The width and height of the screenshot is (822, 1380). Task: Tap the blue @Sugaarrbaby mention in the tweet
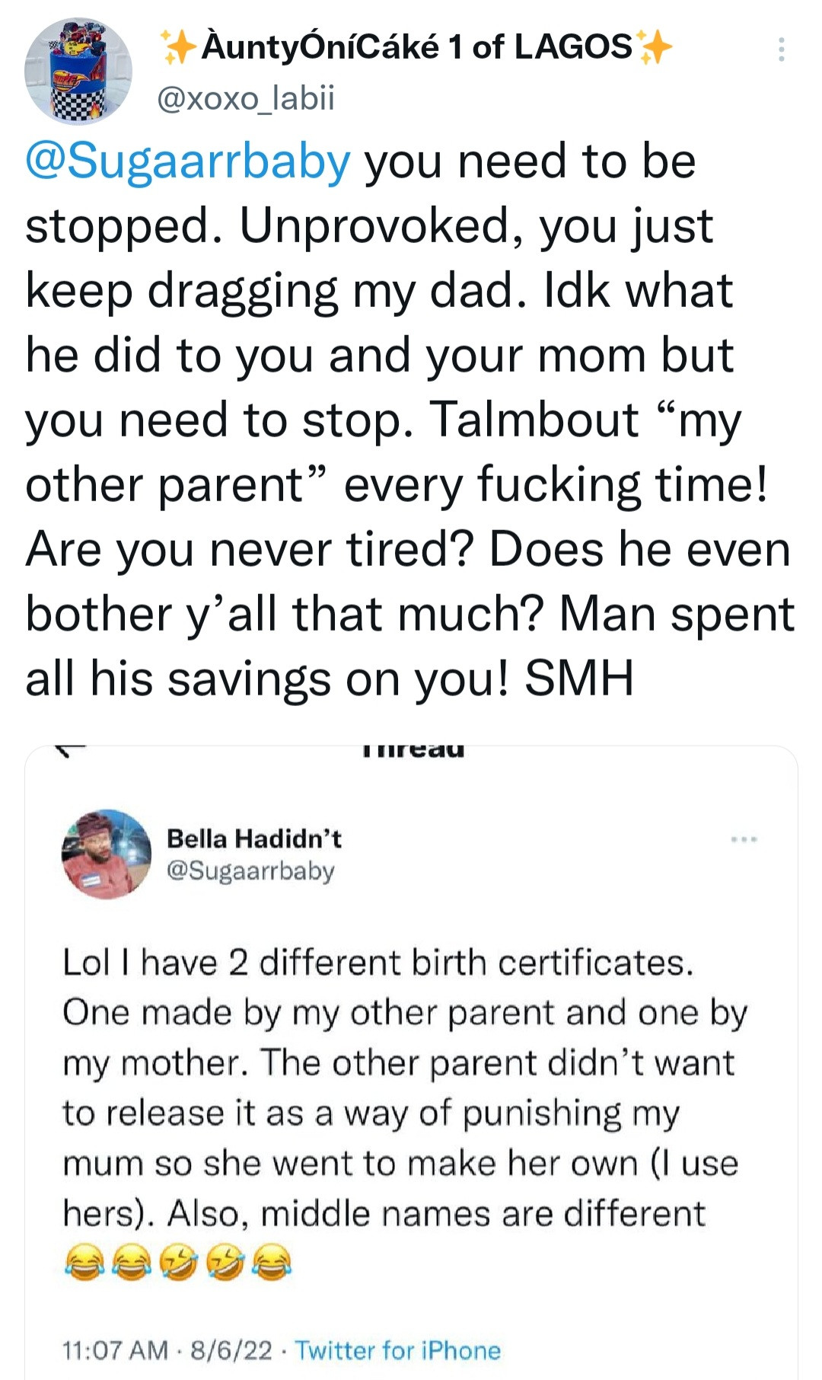188,161
